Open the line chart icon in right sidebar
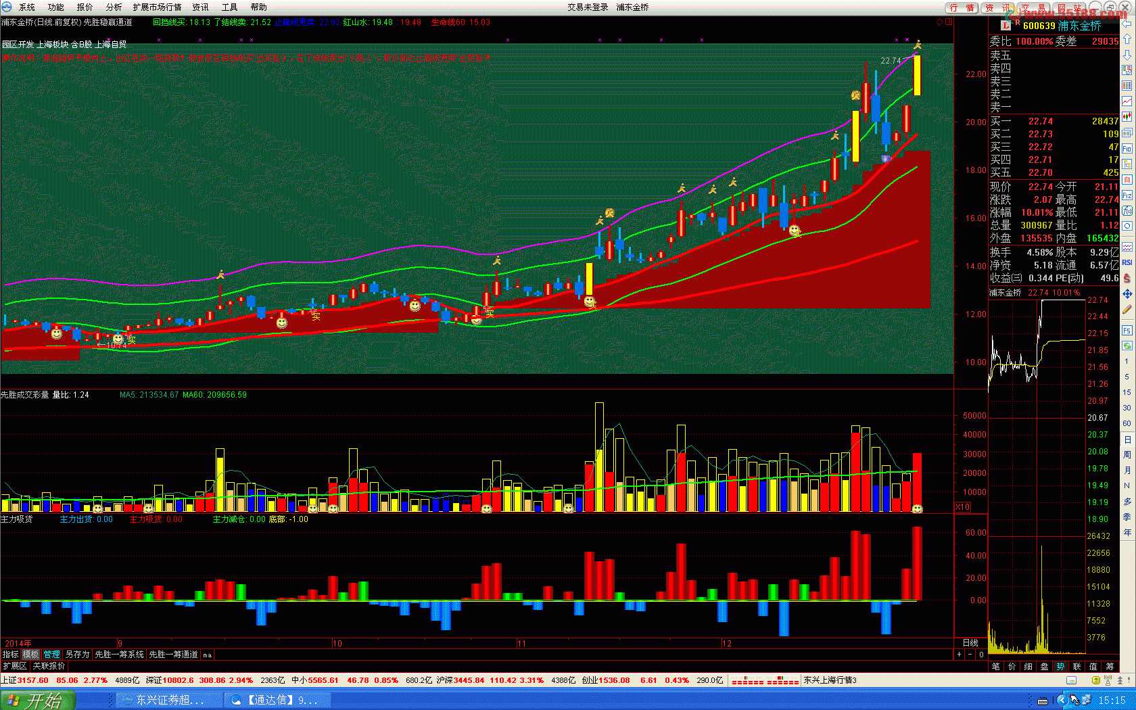Screen dimensions: 1136x710 (1127, 101)
